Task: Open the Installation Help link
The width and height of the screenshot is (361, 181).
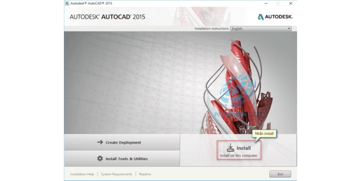Action: pyautogui.click(x=82, y=174)
